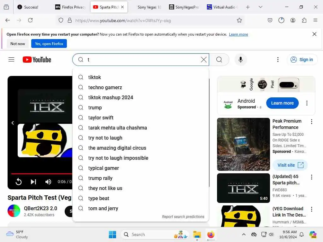The image size is (323, 242).
Task: Click Android ad Learn more button
Action: pos(282,103)
